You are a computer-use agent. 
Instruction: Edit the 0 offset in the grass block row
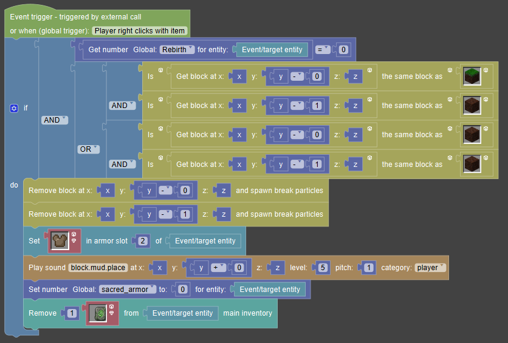(317, 76)
